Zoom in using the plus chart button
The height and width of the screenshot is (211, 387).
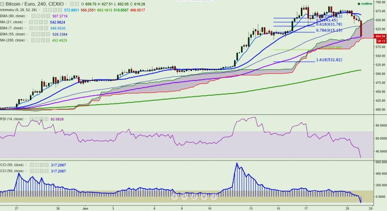[204, 196]
